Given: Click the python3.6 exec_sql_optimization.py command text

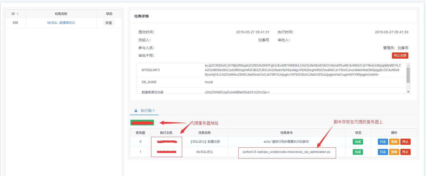Looking at the screenshot, I should pos(286,152).
